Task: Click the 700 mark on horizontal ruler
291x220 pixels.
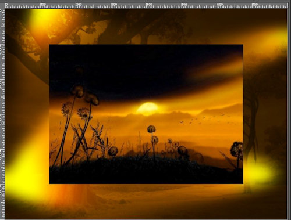Action: [255, 5]
